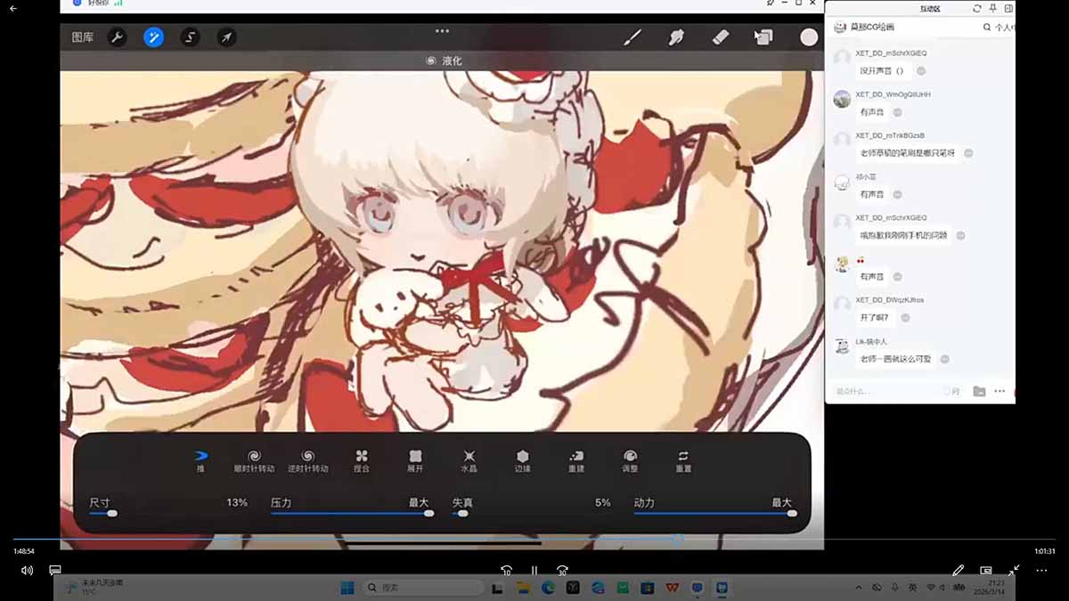Viewport: 1069px width, 601px height.
Task: Select the Eraser tool
Action: (x=721, y=37)
